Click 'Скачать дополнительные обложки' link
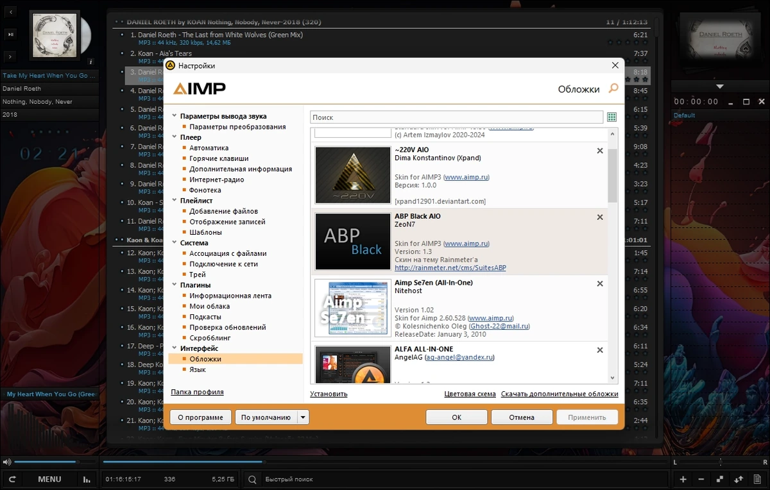Image resolution: width=770 pixels, height=490 pixels. (560, 394)
